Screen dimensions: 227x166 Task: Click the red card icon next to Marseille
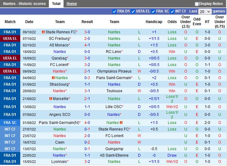[x=50, y=99]
